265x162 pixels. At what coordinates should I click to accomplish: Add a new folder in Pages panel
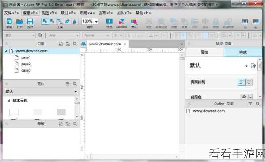pyautogui.click(x=68, y=44)
